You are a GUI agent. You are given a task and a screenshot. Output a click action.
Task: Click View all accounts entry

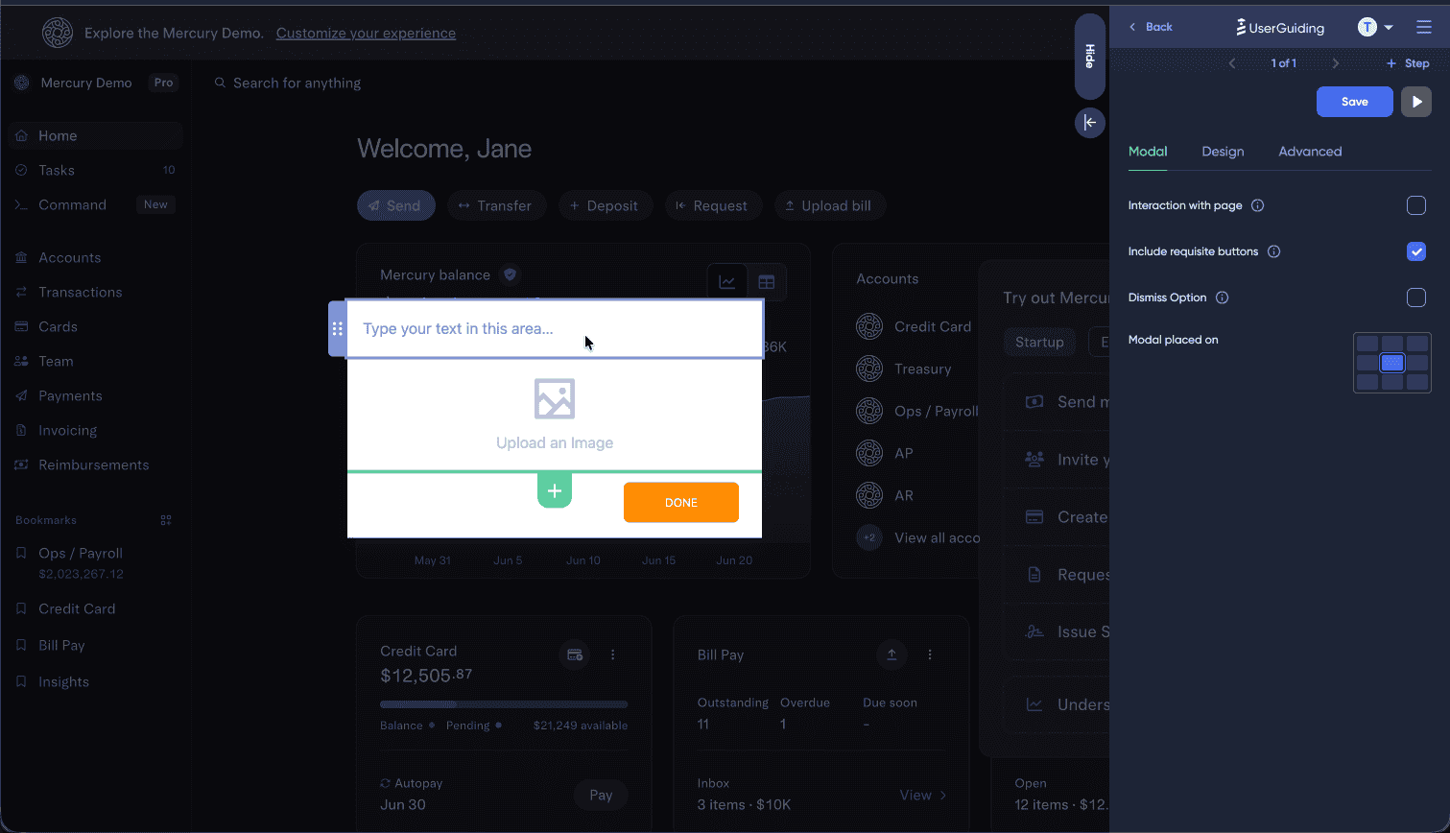[918, 537]
